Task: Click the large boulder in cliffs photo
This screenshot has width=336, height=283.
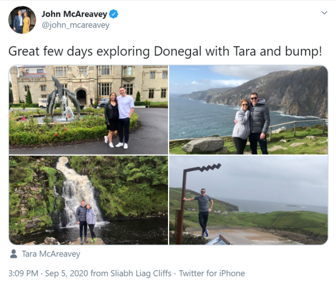Action: (x=203, y=145)
